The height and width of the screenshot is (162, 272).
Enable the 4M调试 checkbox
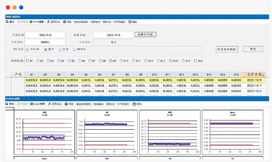pos(75,49)
